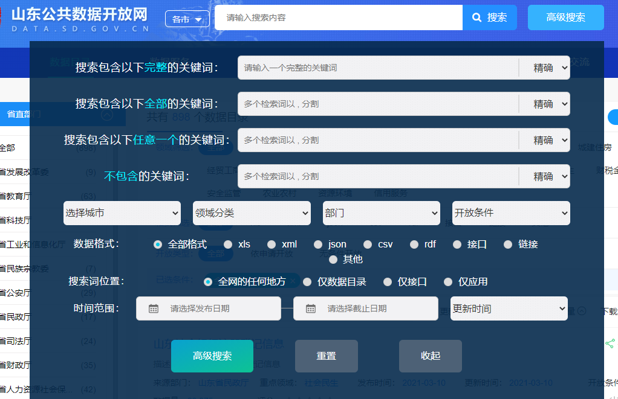The width and height of the screenshot is (618, 399).
Task: Submit with the green 高级搜索 button
Action: click(212, 356)
